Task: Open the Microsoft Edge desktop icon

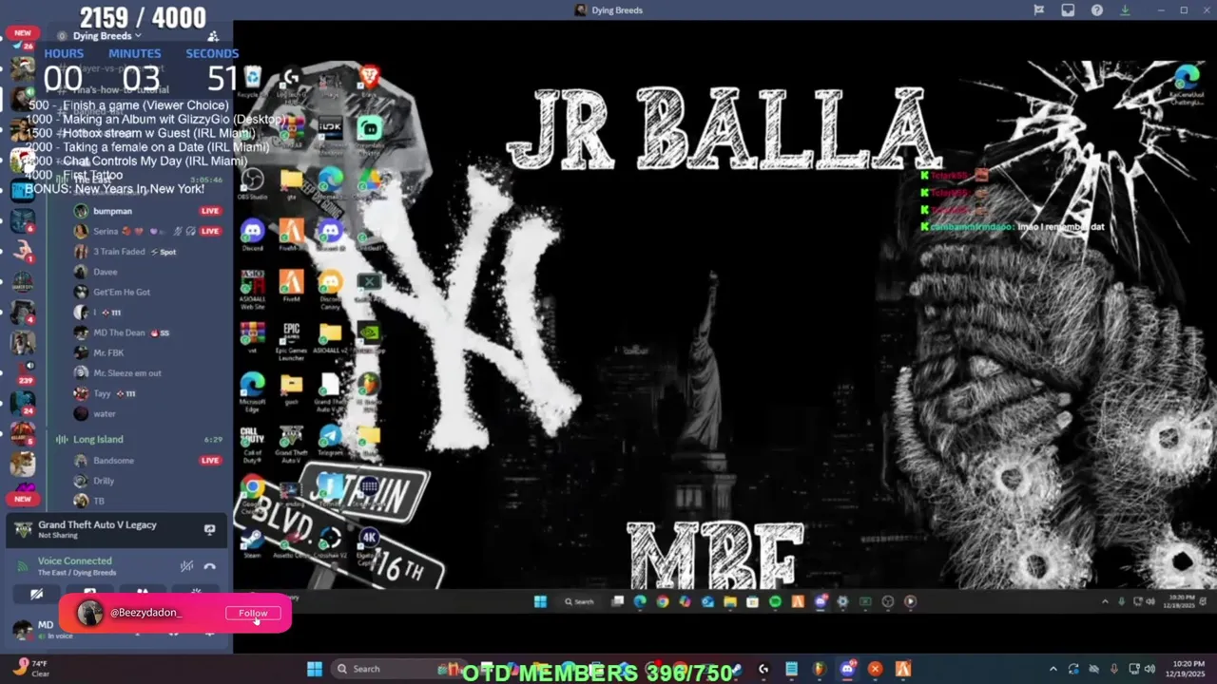Action: pos(252,391)
